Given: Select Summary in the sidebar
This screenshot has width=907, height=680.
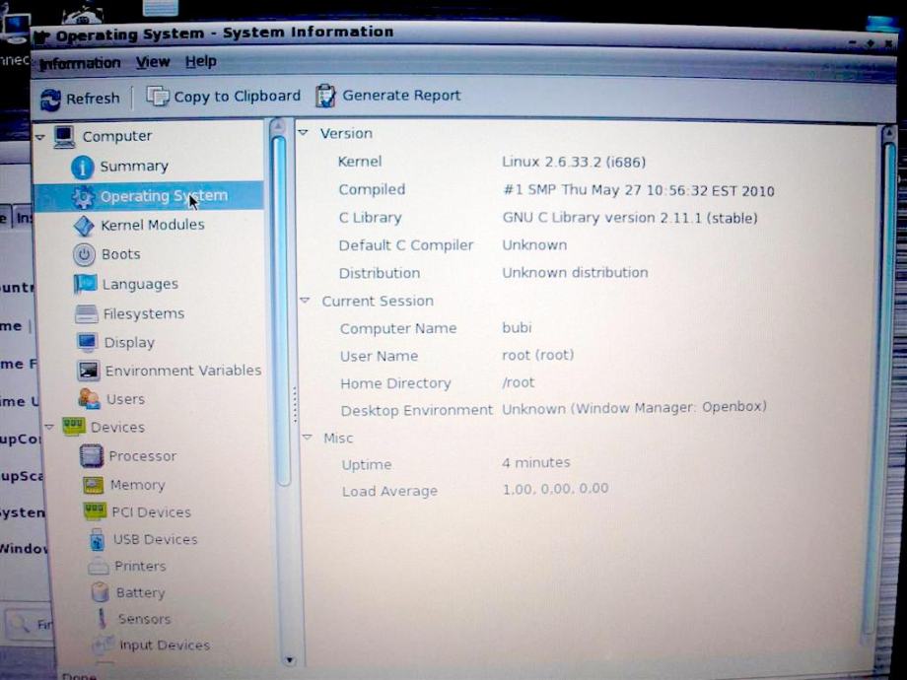Looking at the screenshot, I should click(134, 167).
